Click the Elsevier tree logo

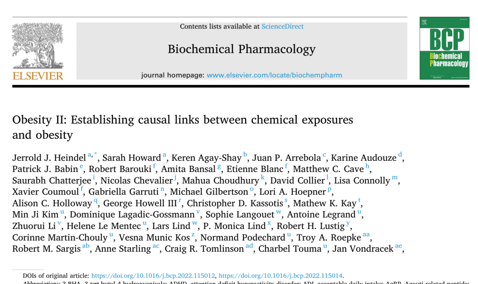37,46
